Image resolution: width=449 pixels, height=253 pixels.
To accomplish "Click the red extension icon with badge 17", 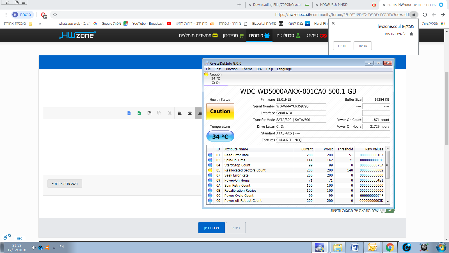I will 44,15.
